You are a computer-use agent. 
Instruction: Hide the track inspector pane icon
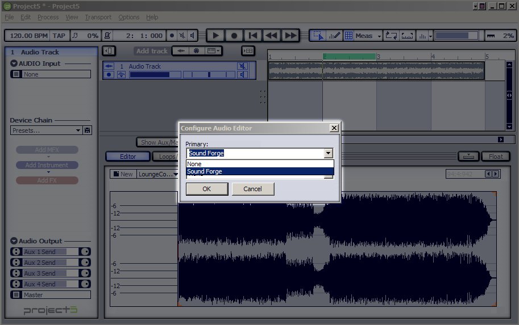coord(109,51)
